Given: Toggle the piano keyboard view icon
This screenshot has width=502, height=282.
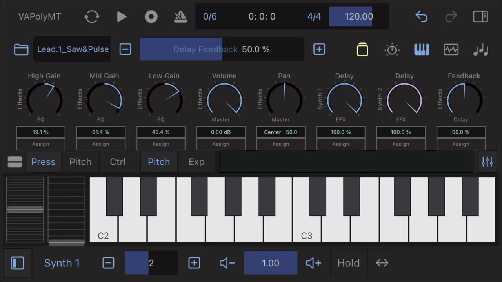Looking at the screenshot, I should [422, 49].
